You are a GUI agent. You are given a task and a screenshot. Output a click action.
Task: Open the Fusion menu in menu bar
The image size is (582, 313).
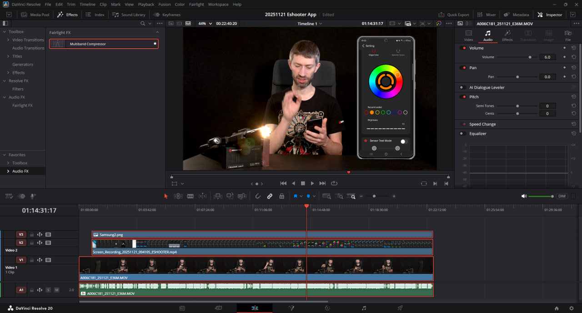164,4
